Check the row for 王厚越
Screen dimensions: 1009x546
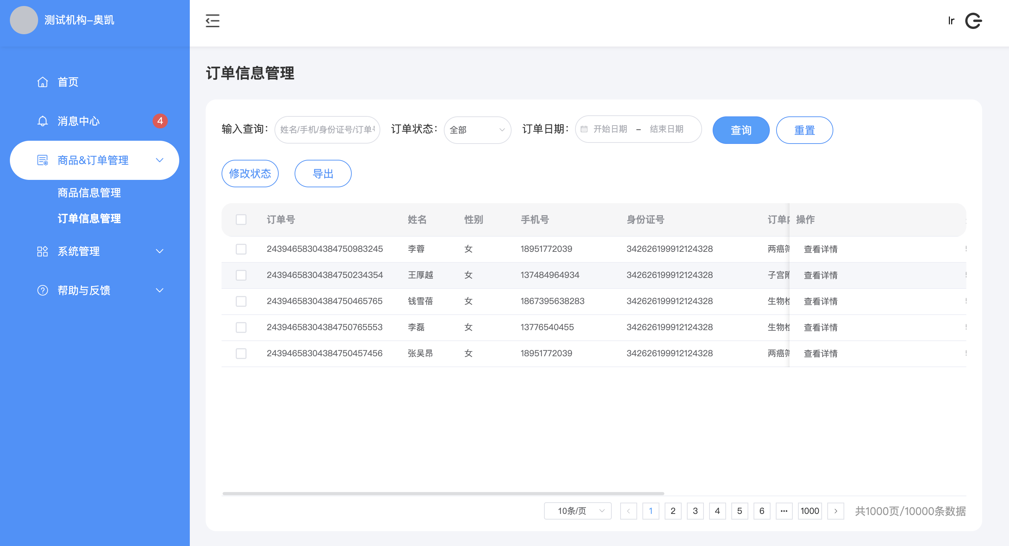pos(241,275)
